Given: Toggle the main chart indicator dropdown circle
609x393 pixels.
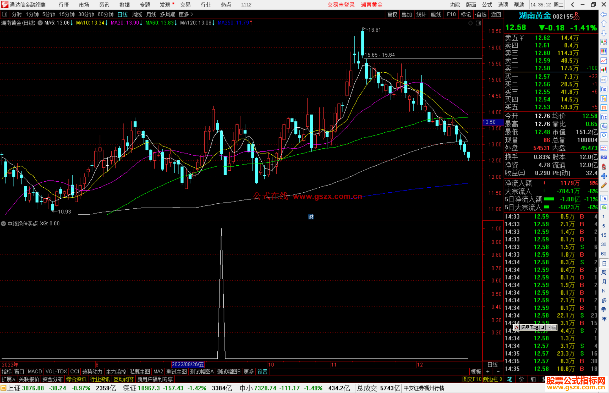Looking at the screenshot, I should (x=40, y=23).
